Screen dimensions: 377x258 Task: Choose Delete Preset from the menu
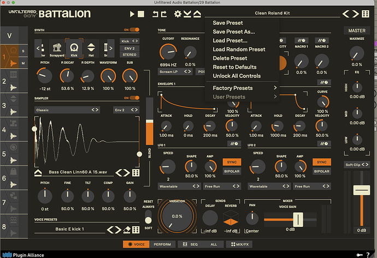pos(229,58)
